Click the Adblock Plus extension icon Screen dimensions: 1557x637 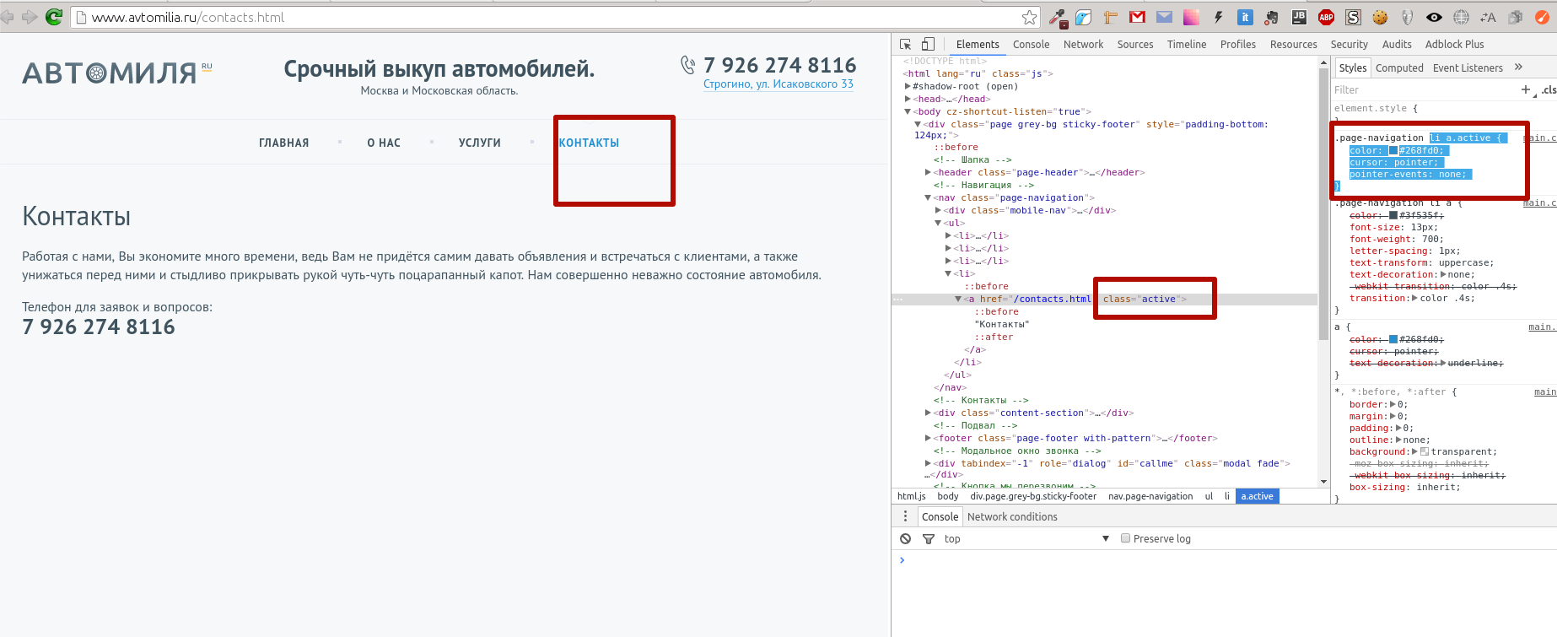[1326, 17]
